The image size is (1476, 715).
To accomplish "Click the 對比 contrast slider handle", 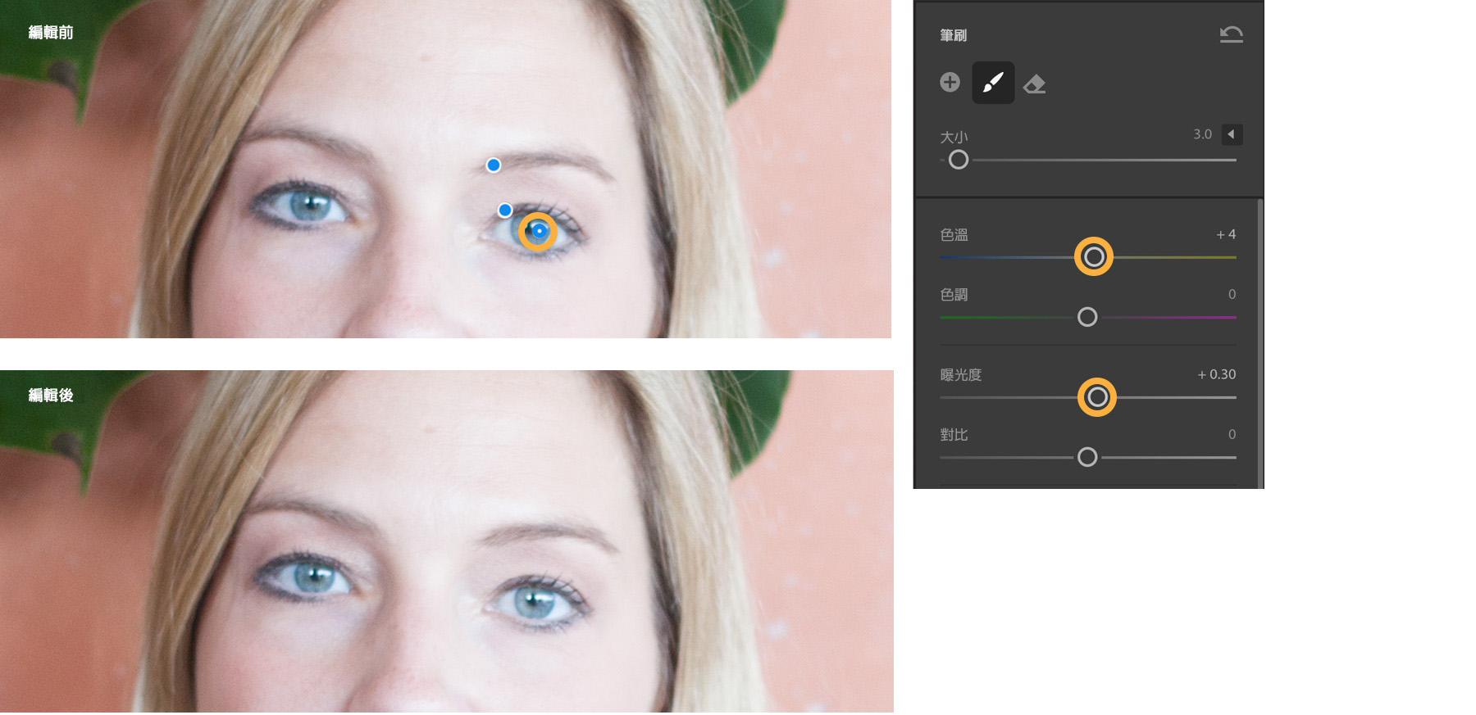I will click(x=1087, y=457).
